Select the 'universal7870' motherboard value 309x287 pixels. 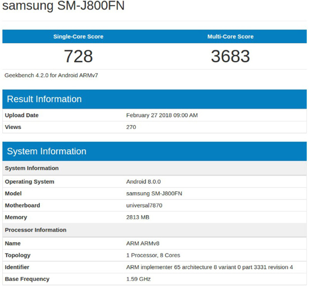tap(144, 205)
